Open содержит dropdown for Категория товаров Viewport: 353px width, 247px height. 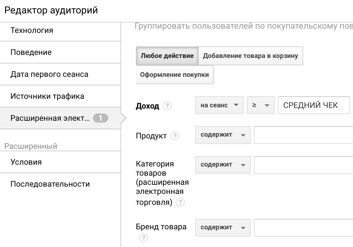pos(223,165)
